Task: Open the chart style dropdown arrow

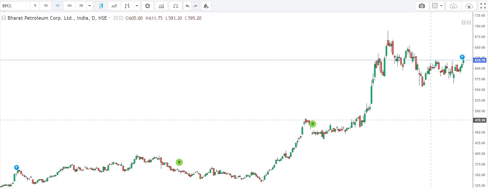Action: pyautogui.click(x=137, y=6)
